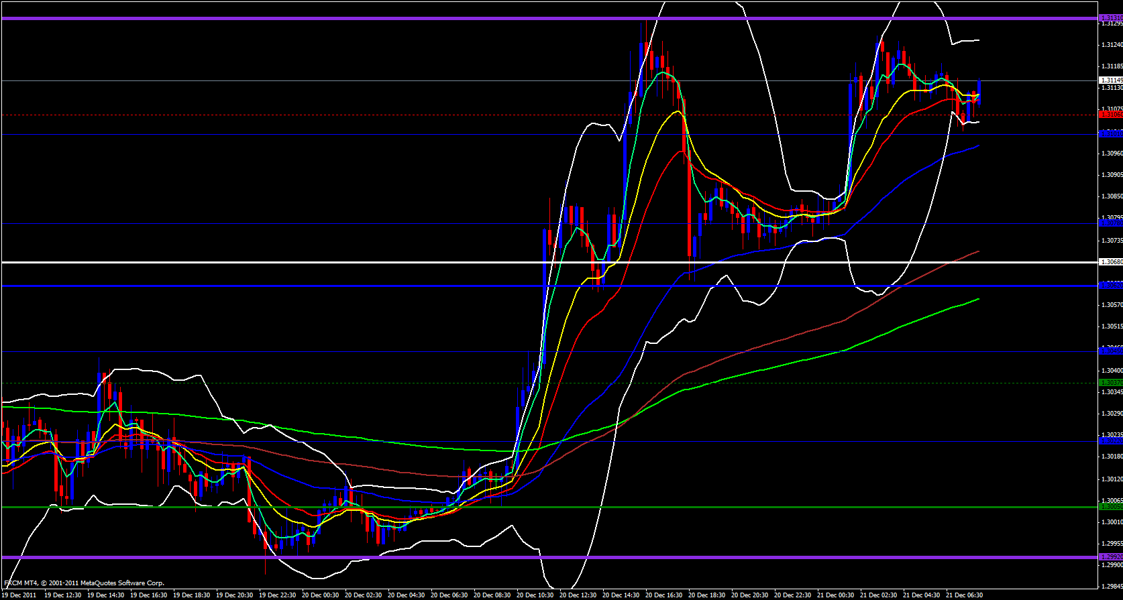Click the 1.30960 price axis value
This screenshot has height=600, width=1123.
(1112, 154)
